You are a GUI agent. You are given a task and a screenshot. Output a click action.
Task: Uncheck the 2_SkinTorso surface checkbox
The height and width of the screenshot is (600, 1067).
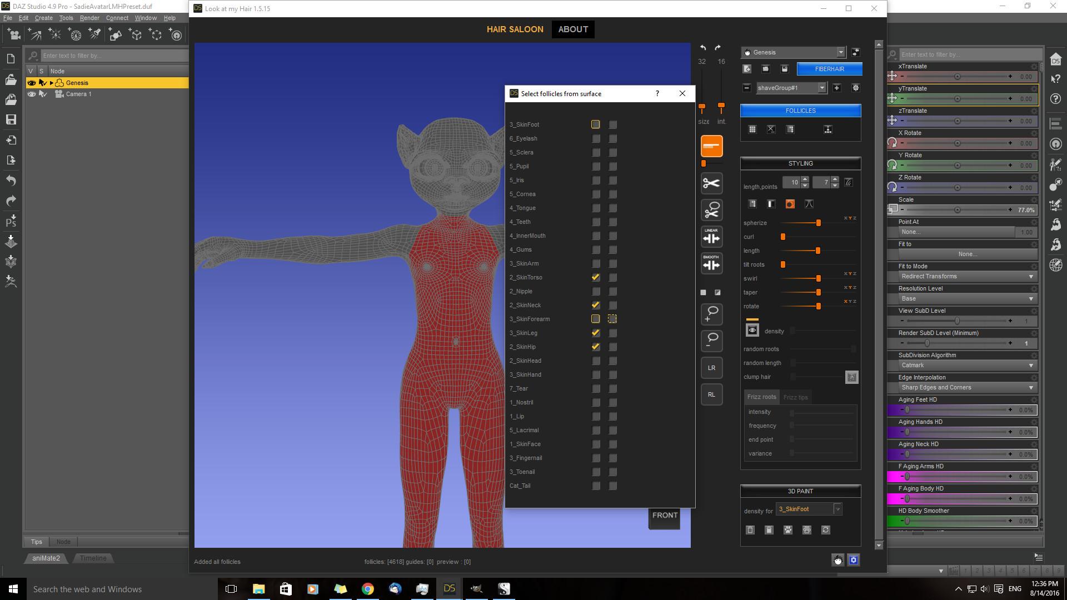pyautogui.click(x=596, y=277)
